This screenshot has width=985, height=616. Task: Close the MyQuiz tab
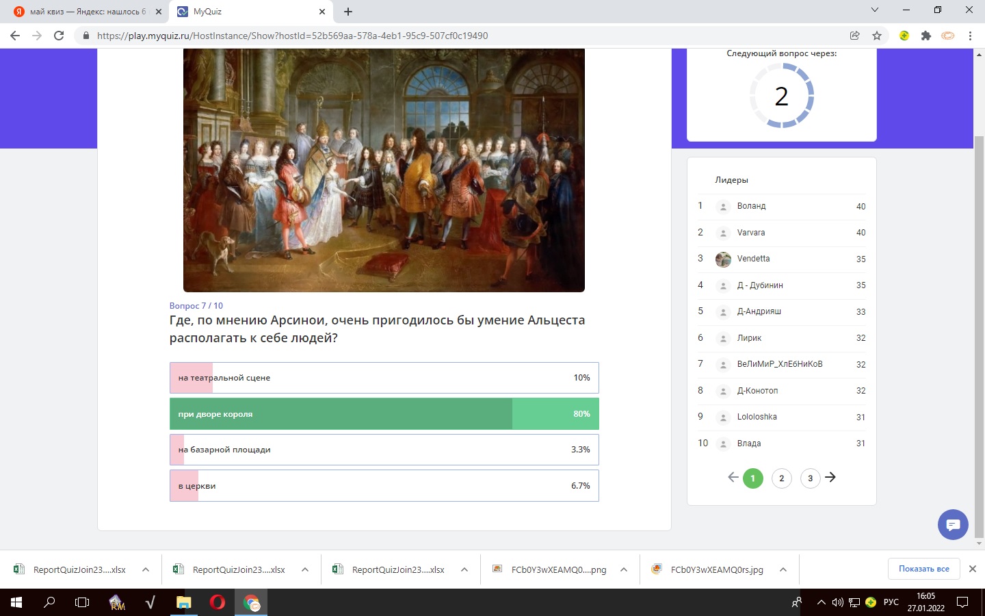(322, 12)
